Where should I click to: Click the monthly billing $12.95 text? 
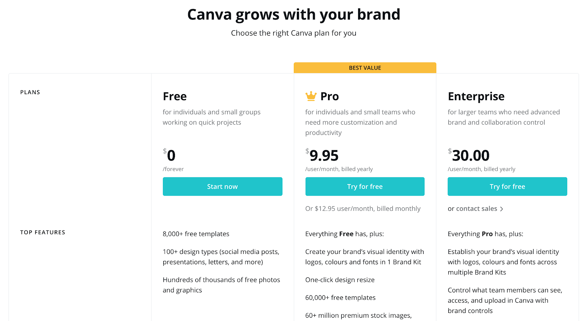tap(363, 209)
